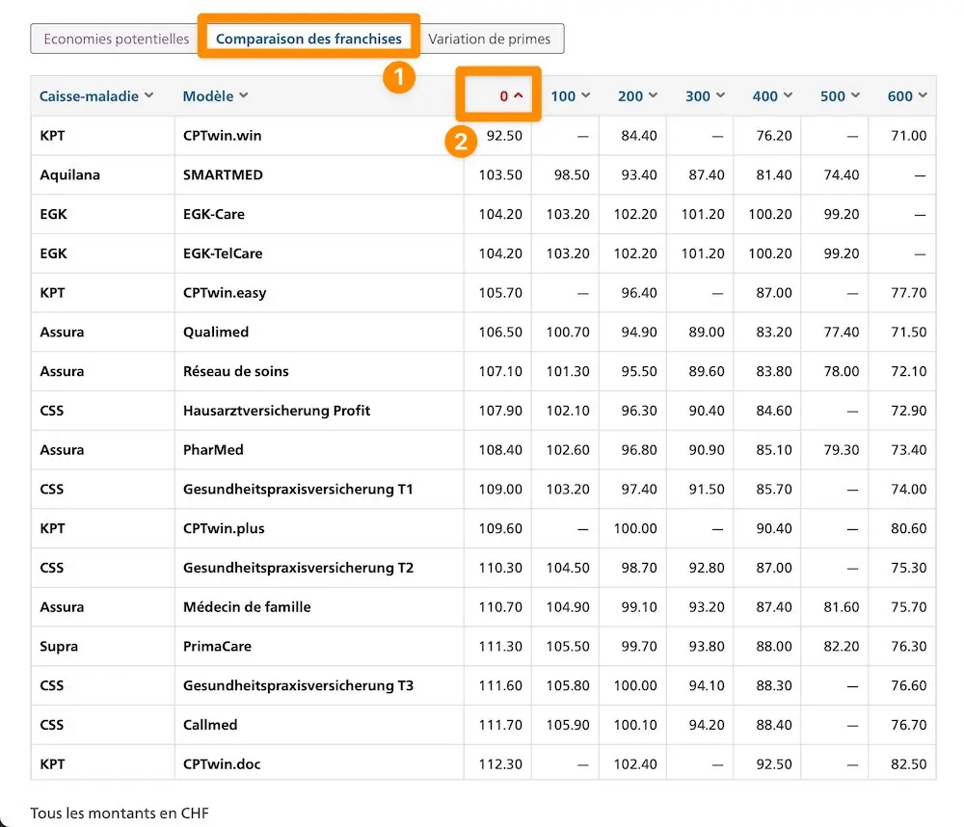Select 101.20 in the EGK-TelCare row
964x827 pixels.
coord(703,253)
